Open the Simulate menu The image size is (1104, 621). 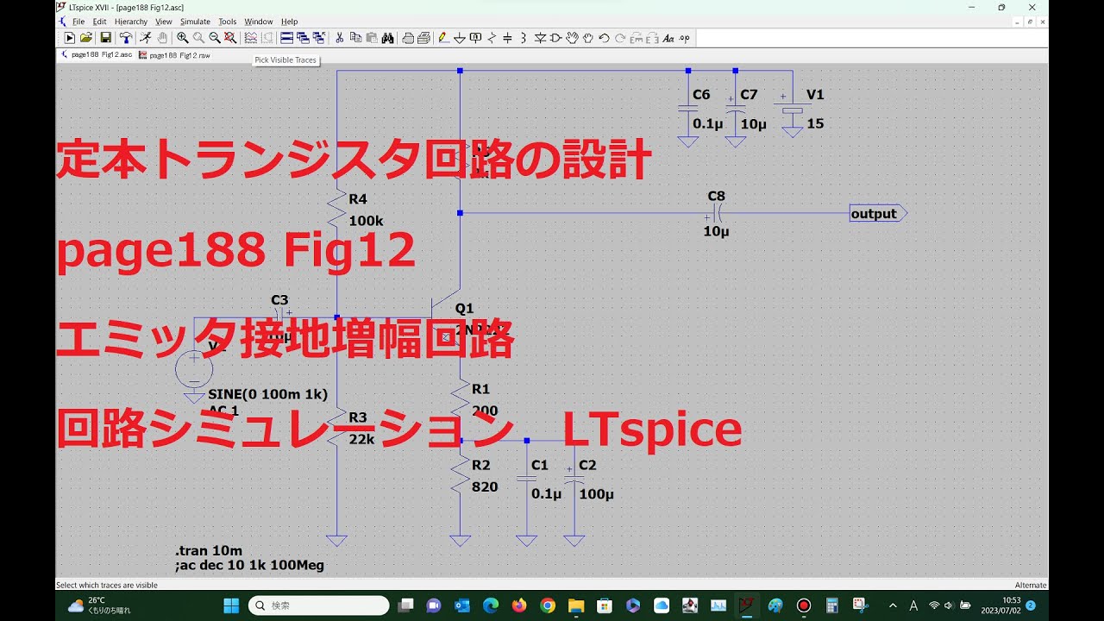click(196, 22)
